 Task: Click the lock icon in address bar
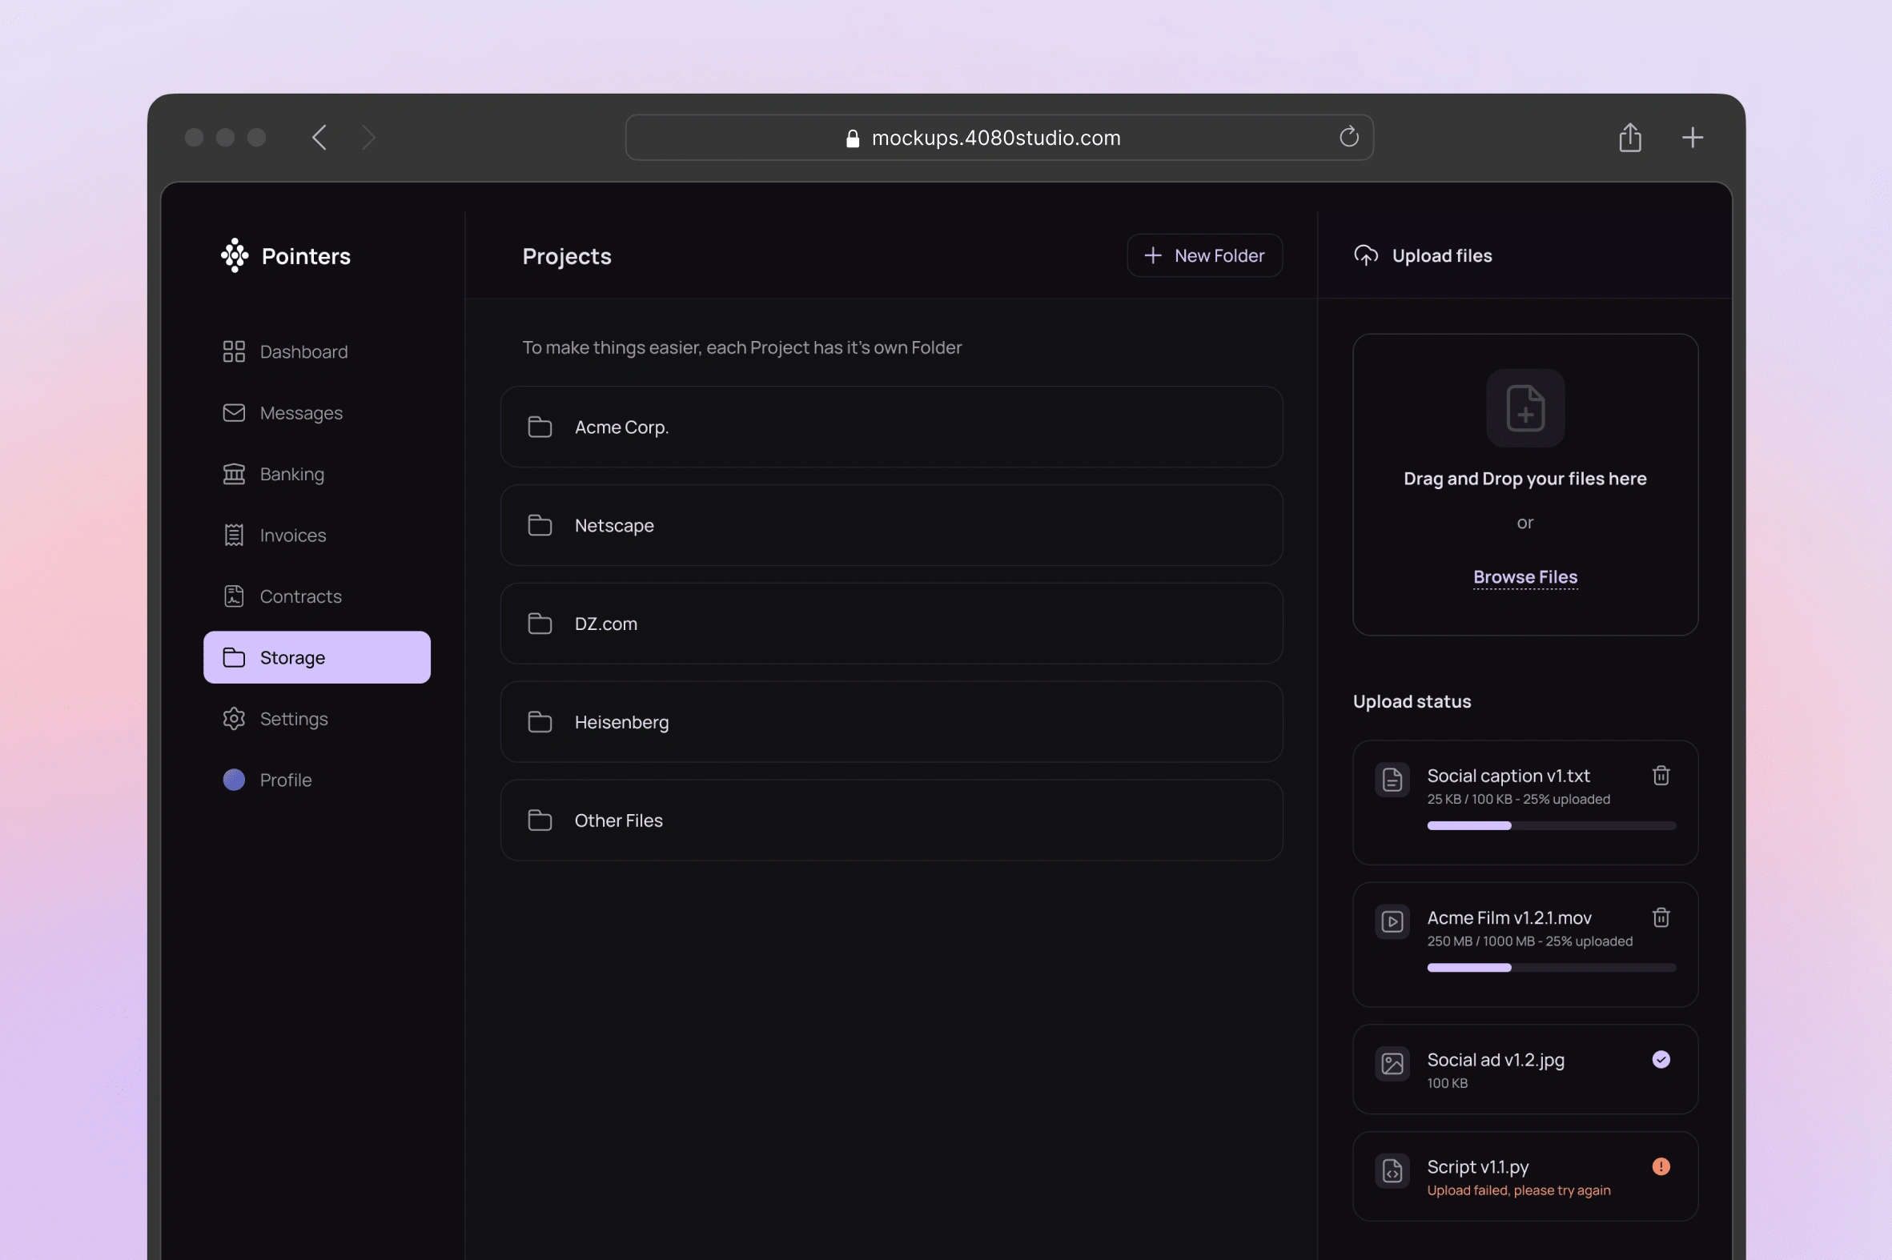pos(853,139)
